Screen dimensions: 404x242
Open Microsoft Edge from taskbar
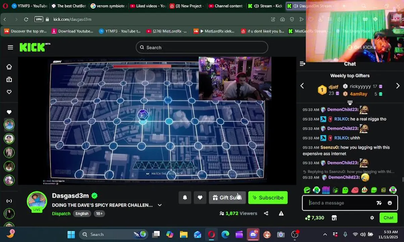[225, 234]
